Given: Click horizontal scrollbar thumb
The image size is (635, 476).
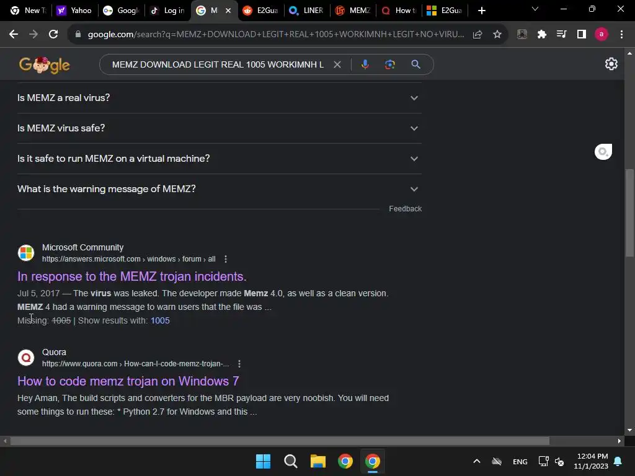Looking at the screenshot, I should pyautogui.click(x=280, y=441).
